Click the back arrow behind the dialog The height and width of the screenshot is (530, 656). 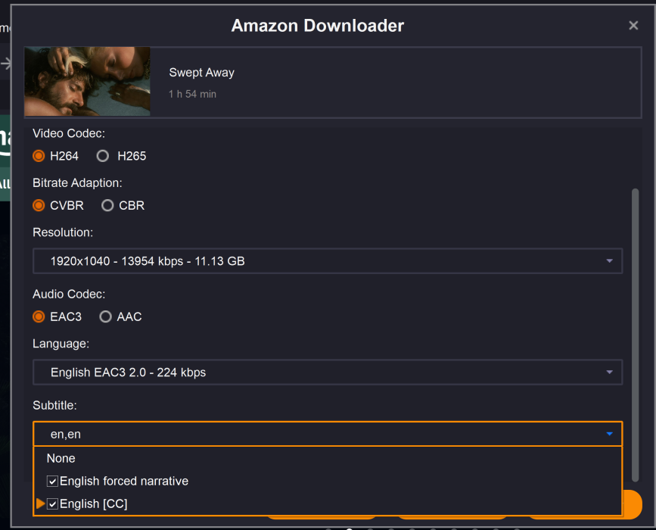tap(6, 64)
